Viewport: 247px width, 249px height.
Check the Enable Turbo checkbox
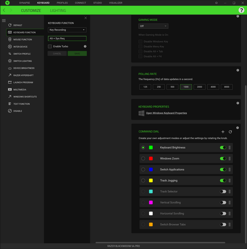point(50,47)
